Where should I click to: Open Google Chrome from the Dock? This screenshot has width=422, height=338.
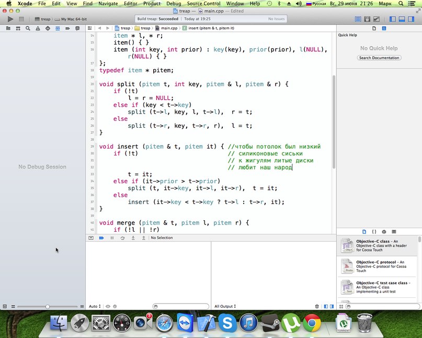coord(312,323)
